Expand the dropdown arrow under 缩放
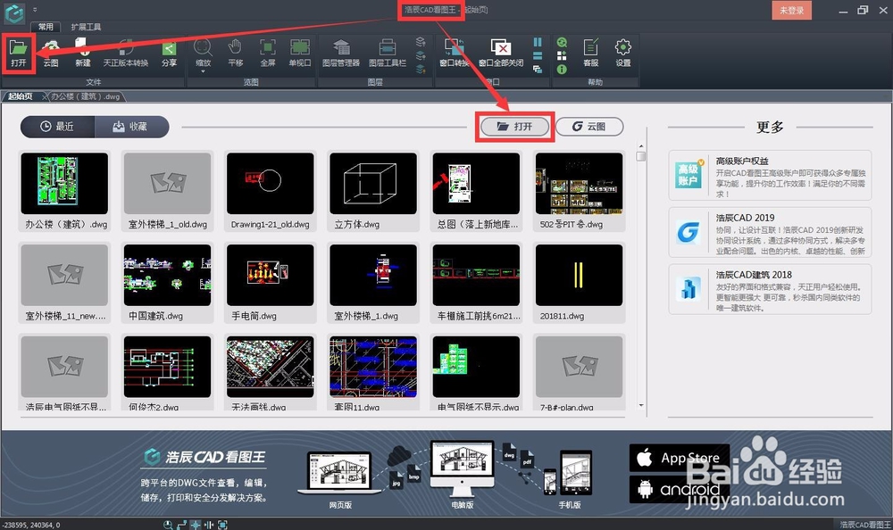Image resolution: width=893 pixels, height=530 pixels. click(x=203, y=71)
